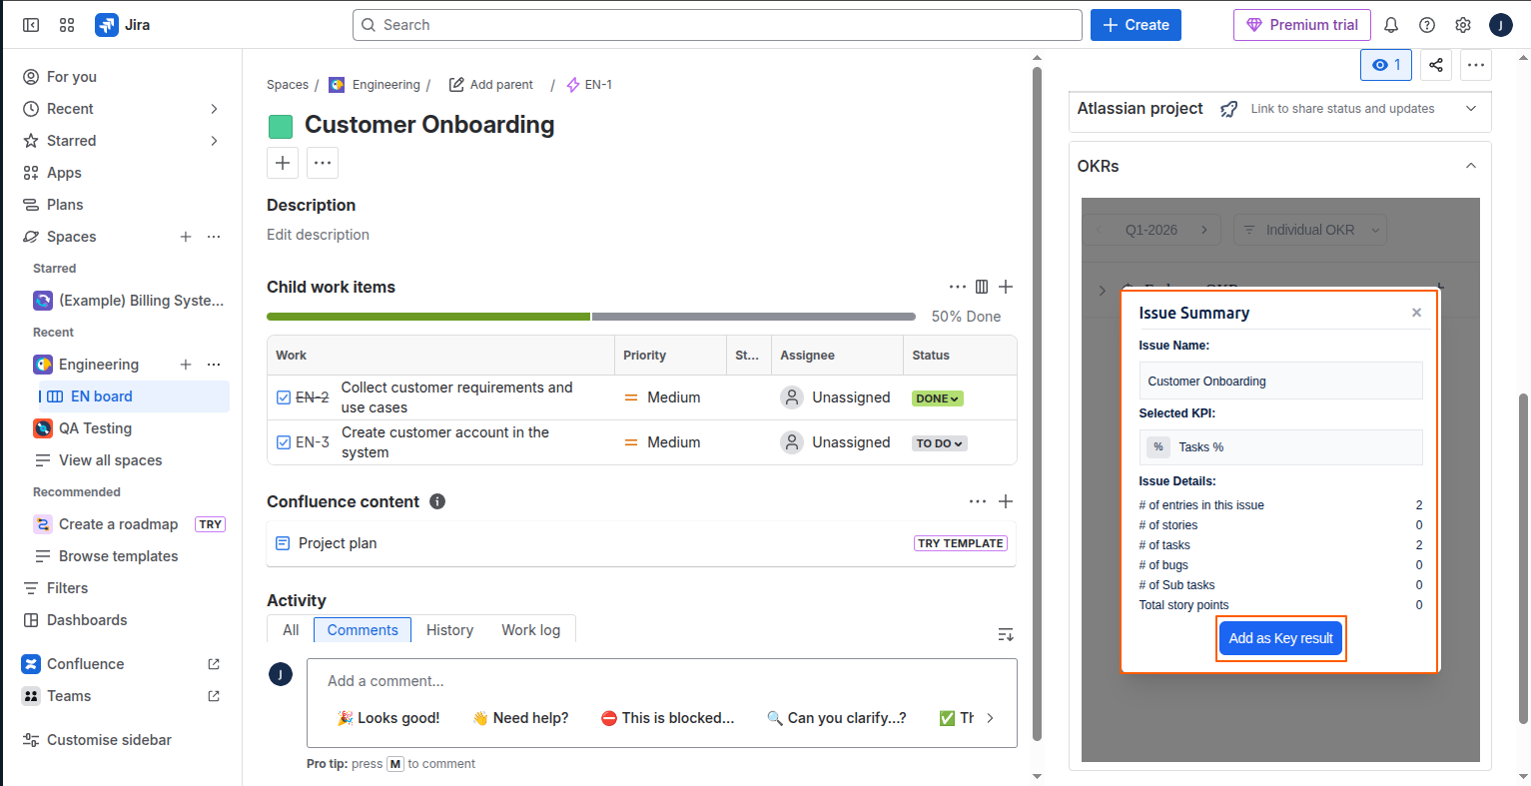The image size is (1531, 786).
Task: Open the help question mark icon
Action: pyautogui.click(x=1427, y=25)
